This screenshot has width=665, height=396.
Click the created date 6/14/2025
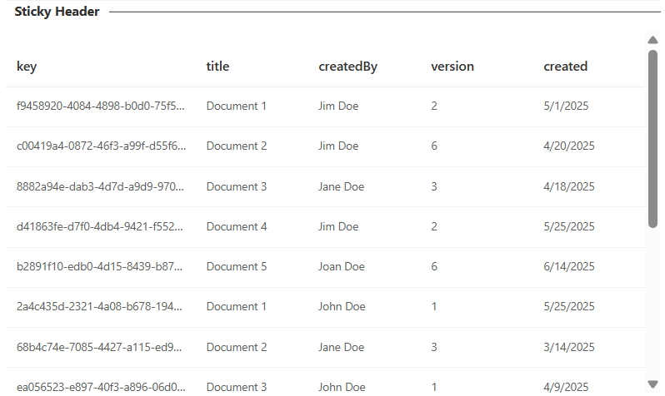(568, 266)
